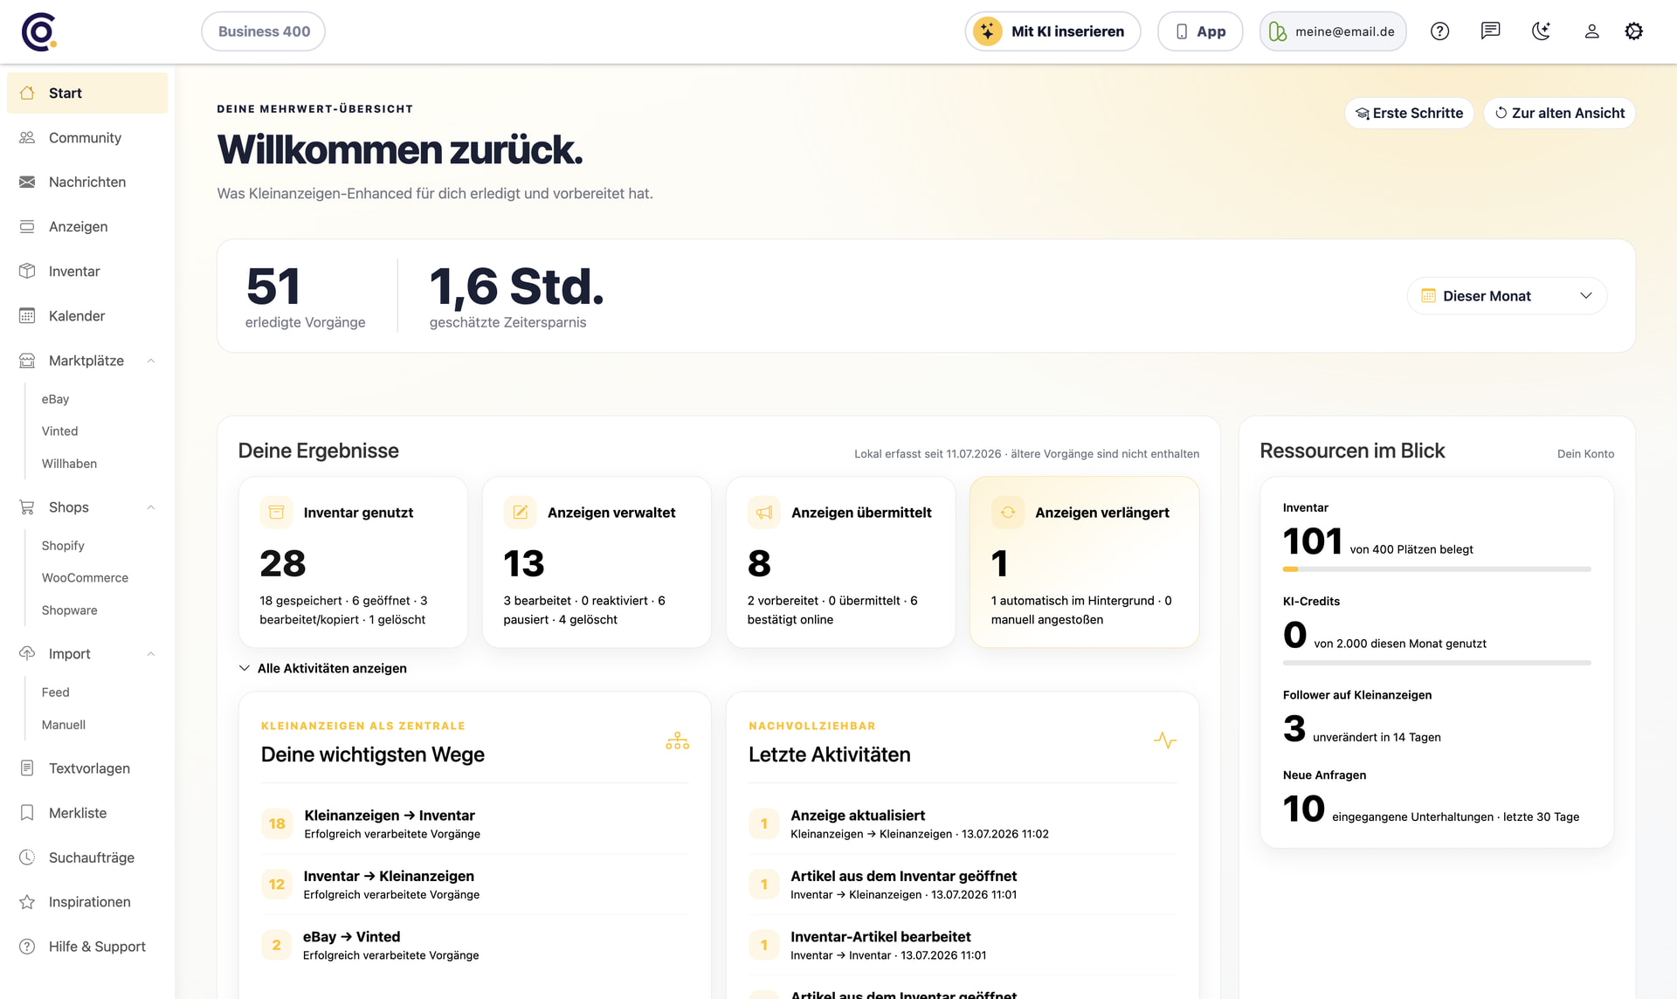Viewport: 1677px width, 999px height.
Task: Click the Kleinanzeigen-Enhanced logo
Action: tap(39, 32)
